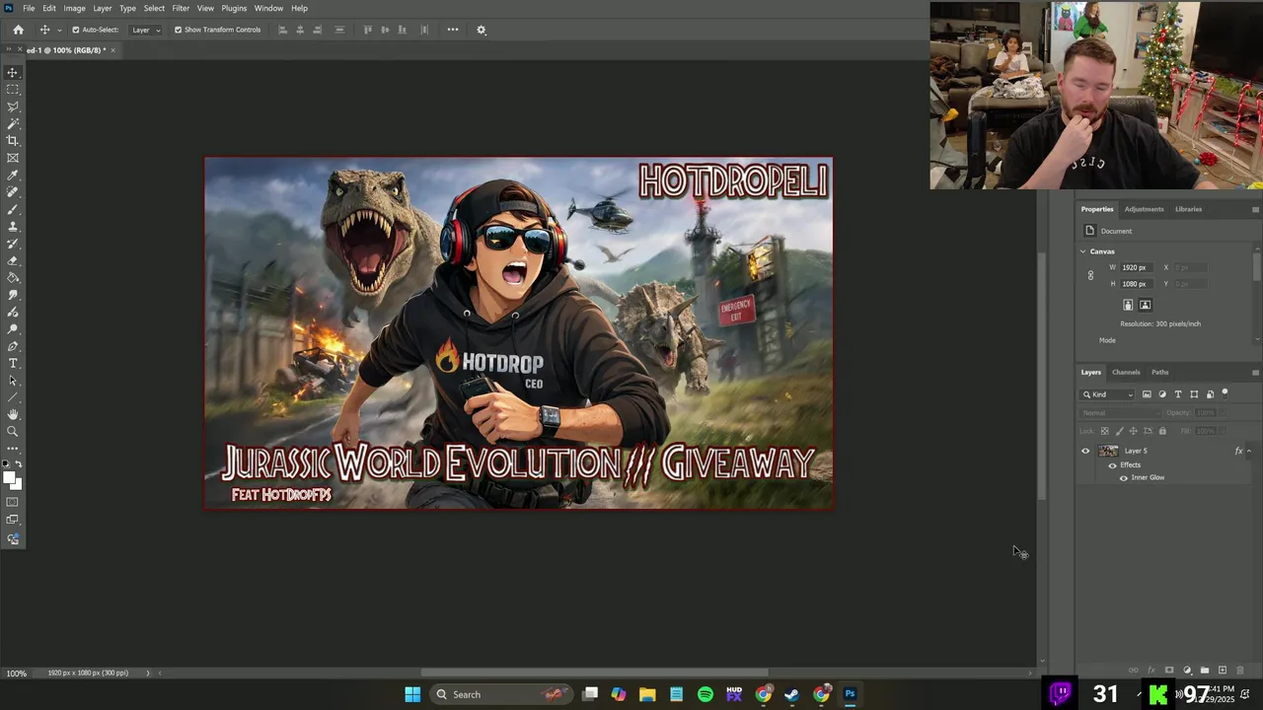The width and height of the screenshot is (1263, 710).
Task: Select the Path Selection tool
Action: click(x=13, y=381)
